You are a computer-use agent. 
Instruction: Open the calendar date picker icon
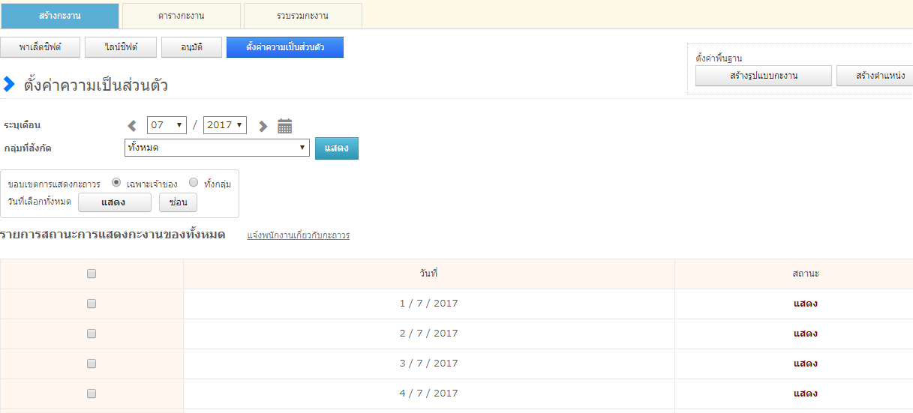click(x=284, y=126)
